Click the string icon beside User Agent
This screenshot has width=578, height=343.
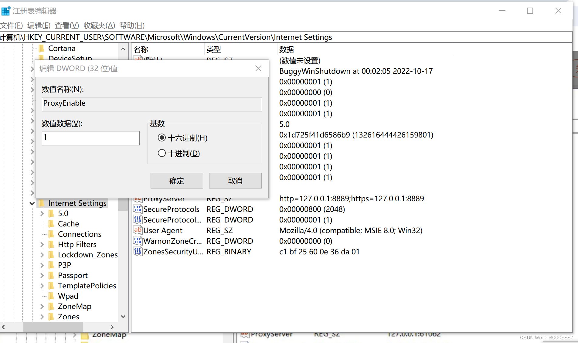(137, 230)
